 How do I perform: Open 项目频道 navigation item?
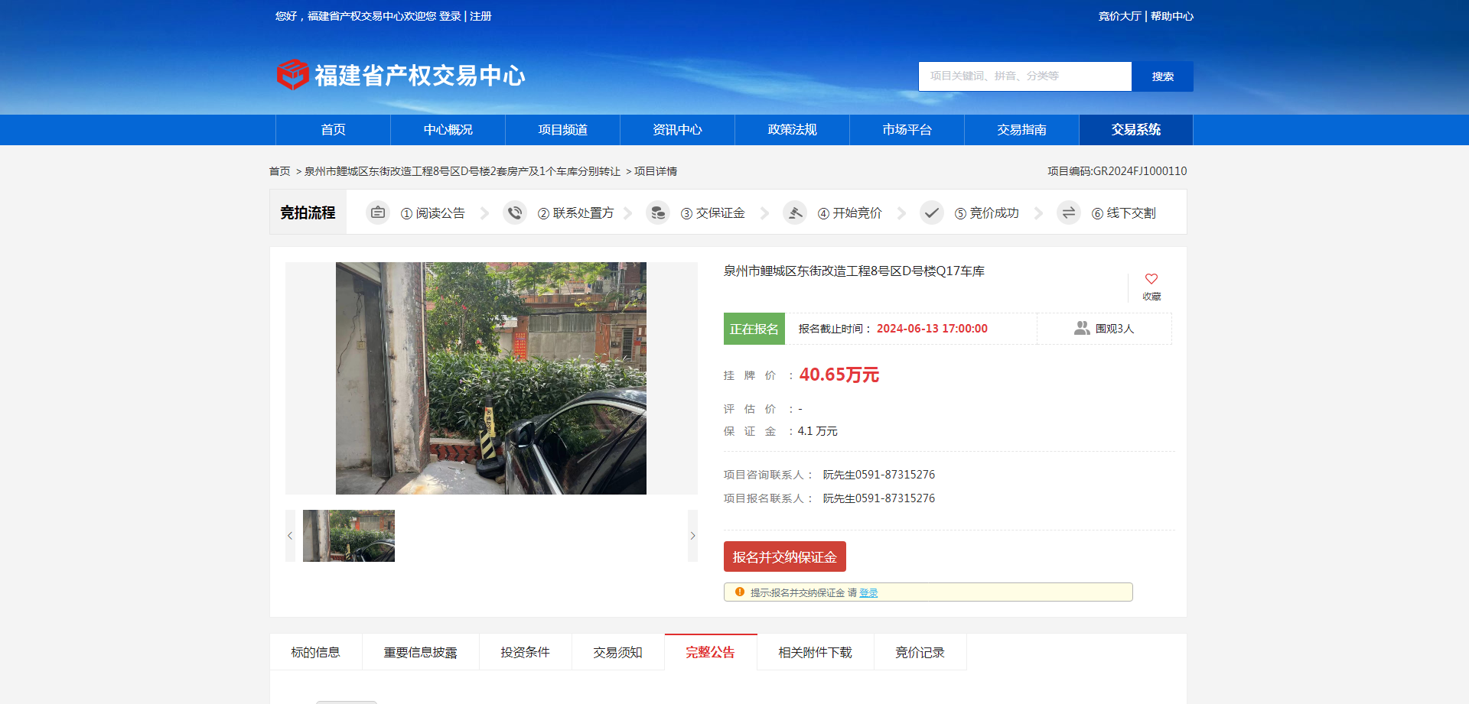(562, 130)
